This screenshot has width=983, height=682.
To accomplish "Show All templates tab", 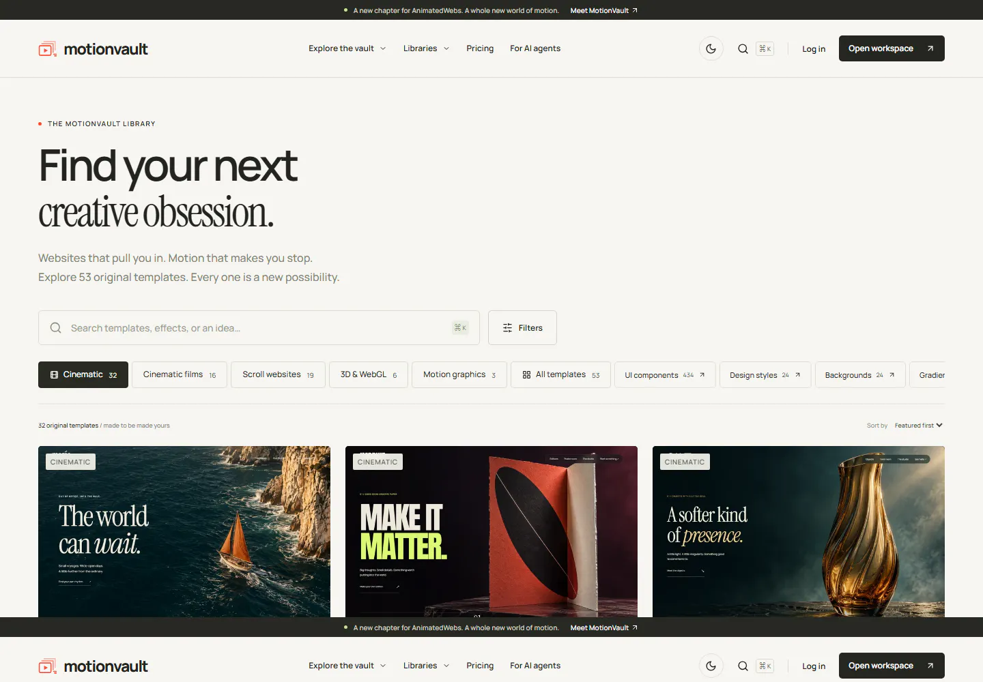I will [561, 374].
